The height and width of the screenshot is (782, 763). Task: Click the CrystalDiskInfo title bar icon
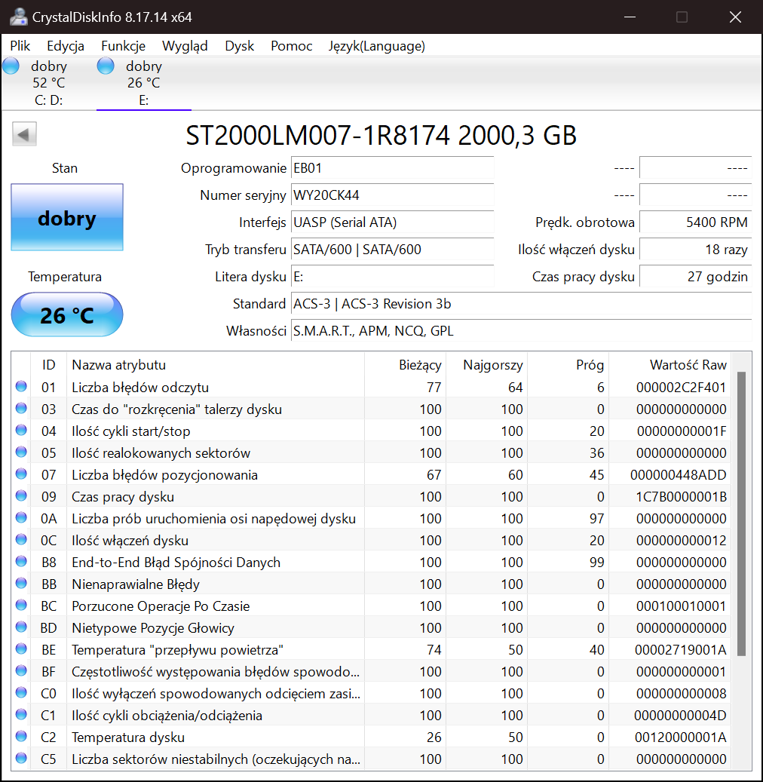[18, 17]
